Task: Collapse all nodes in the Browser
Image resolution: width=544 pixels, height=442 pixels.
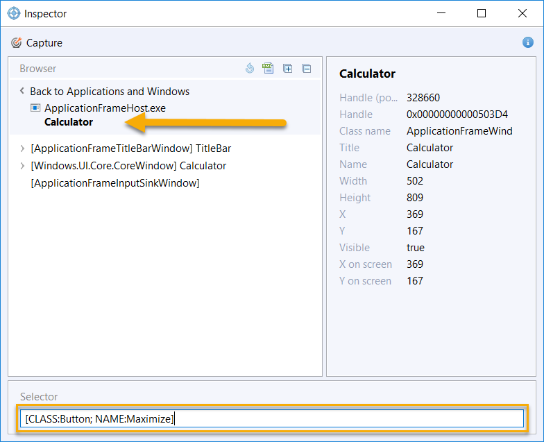Action: [307, 68]
